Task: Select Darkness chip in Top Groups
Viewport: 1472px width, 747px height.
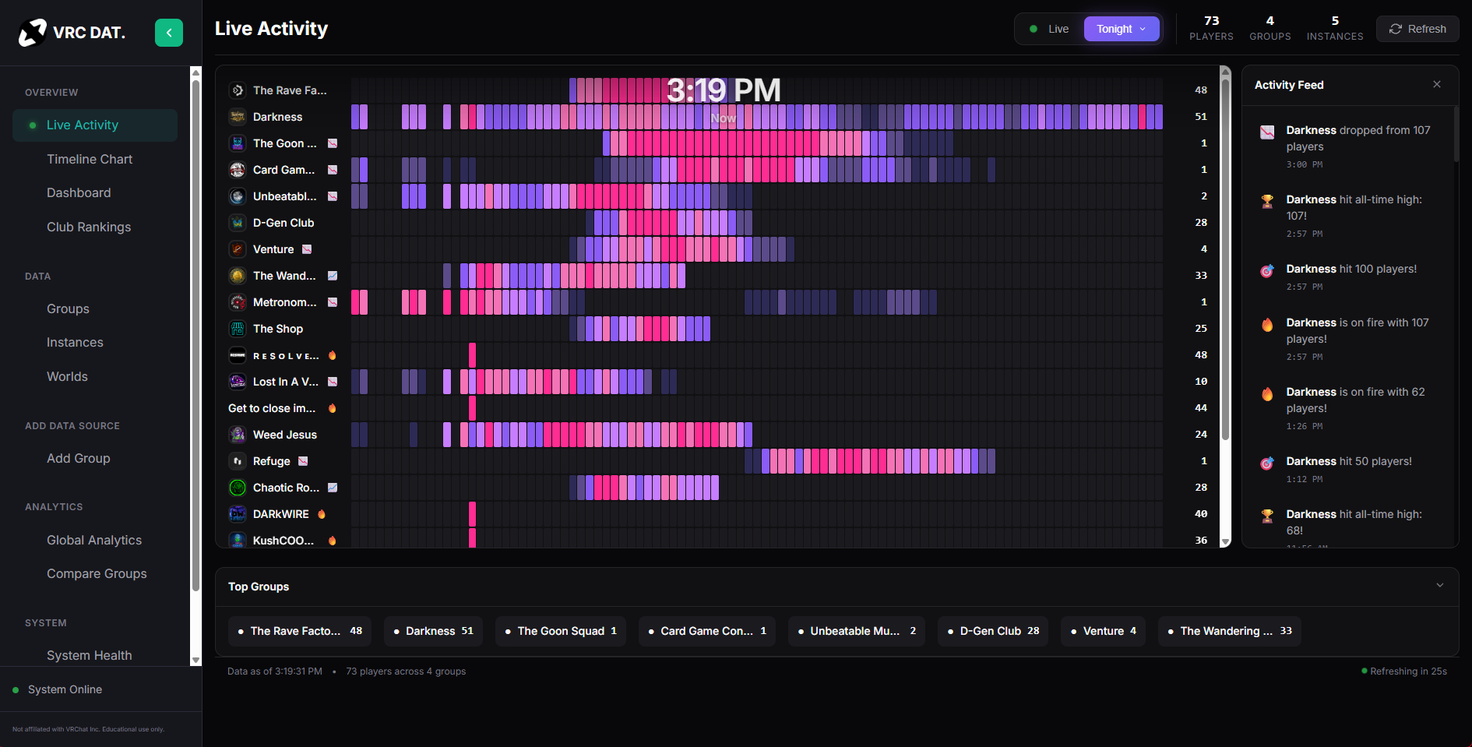Action: [x=433, y=631]
